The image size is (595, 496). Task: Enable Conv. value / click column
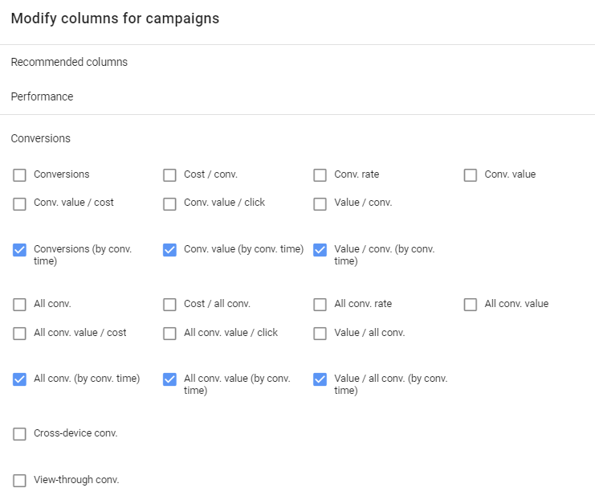tap(169, 203)
